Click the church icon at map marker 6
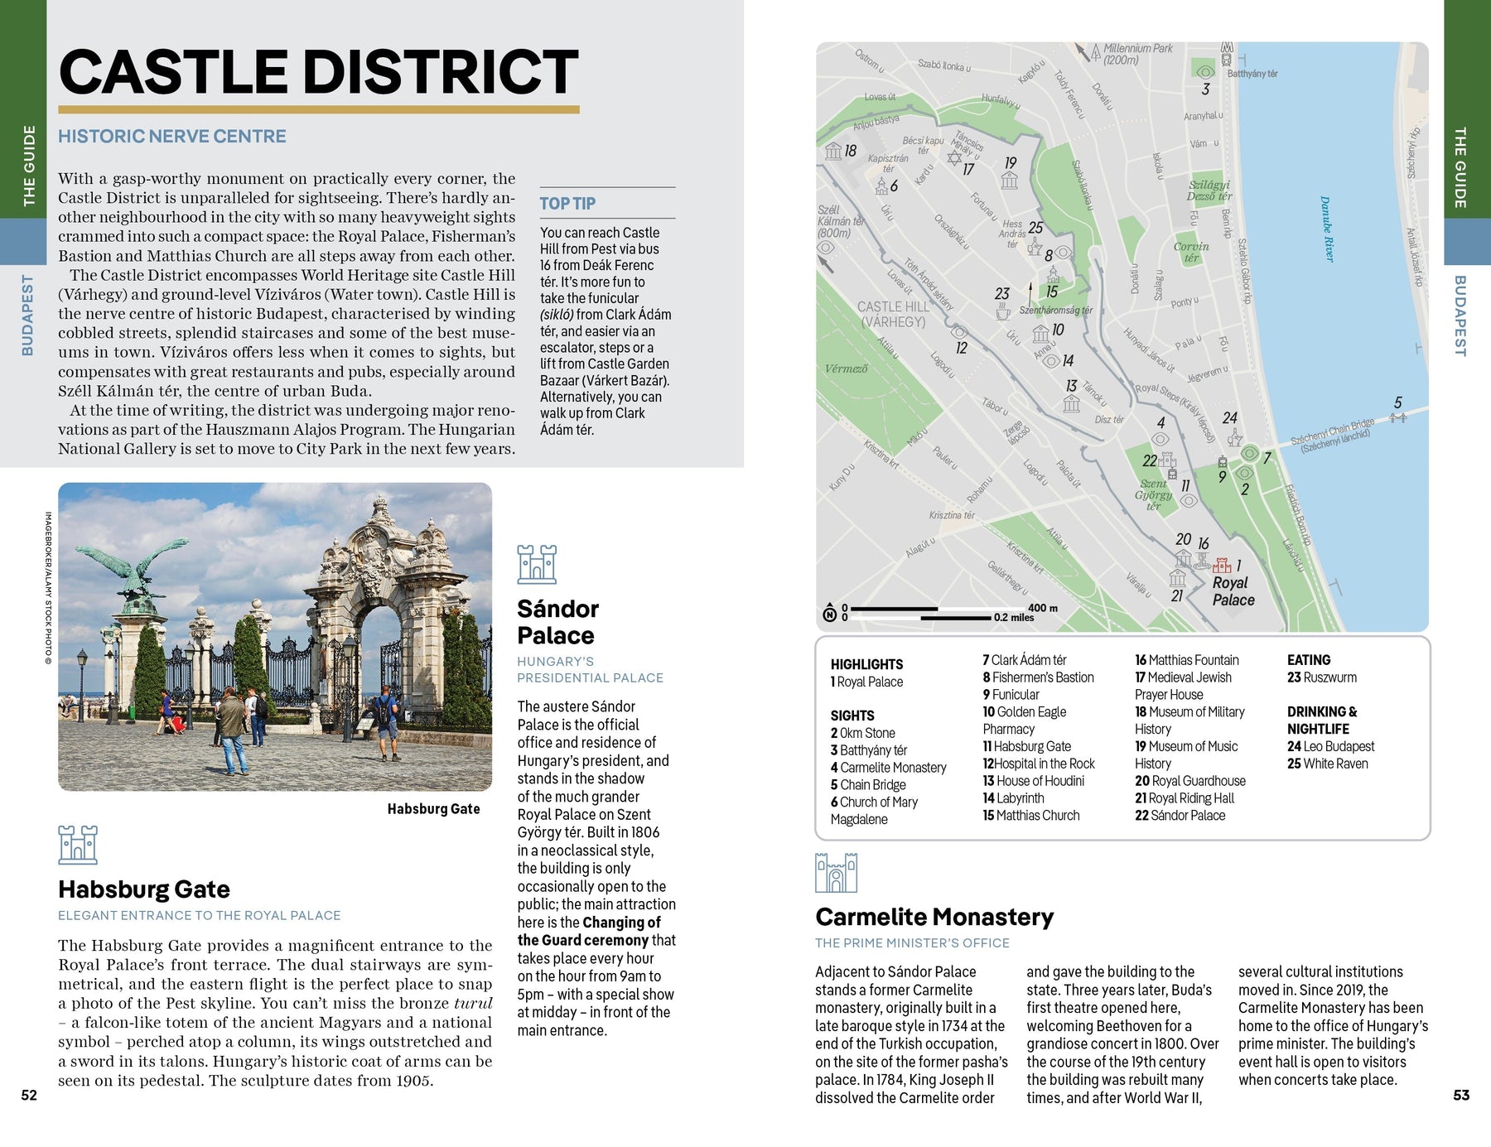The width and height of the screenshot is (1491, 1147). click(881, 186)
